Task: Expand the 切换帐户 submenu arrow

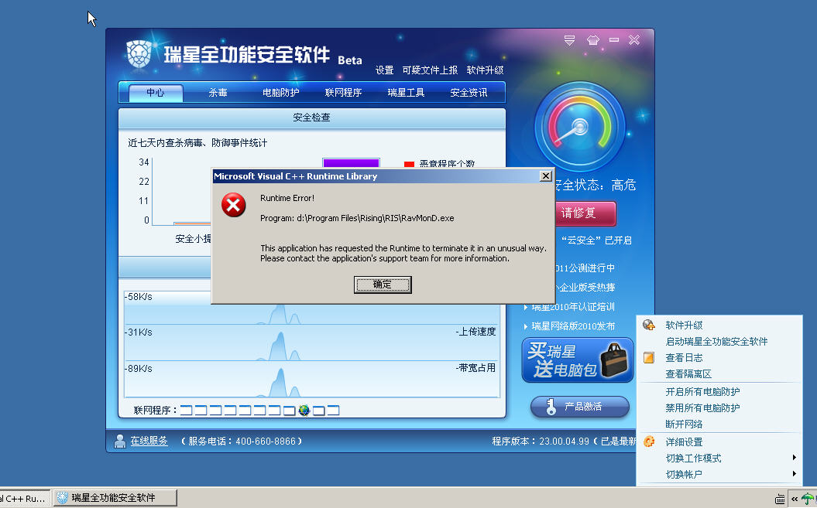Action: tap(794, 474)
